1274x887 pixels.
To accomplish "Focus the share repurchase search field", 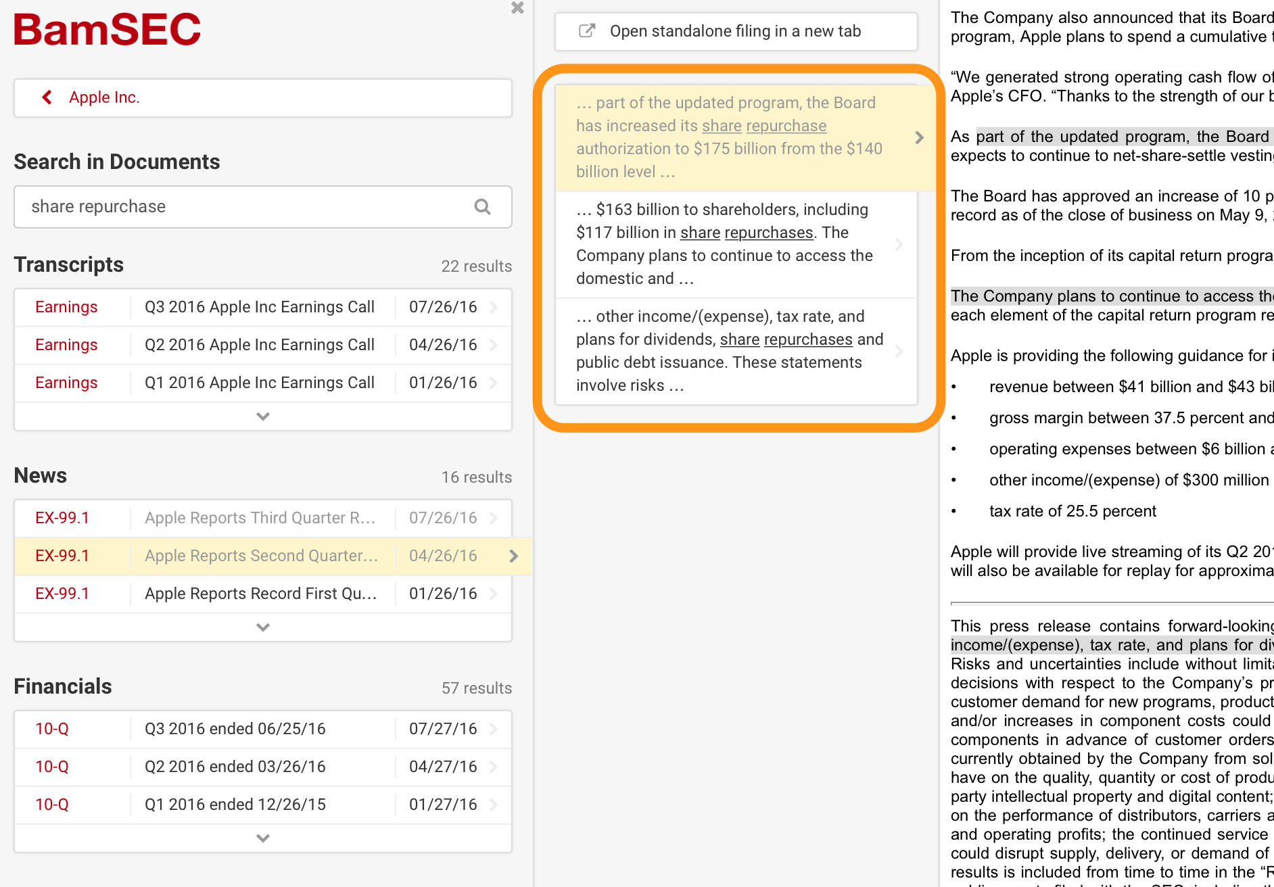I will (243, 207).
